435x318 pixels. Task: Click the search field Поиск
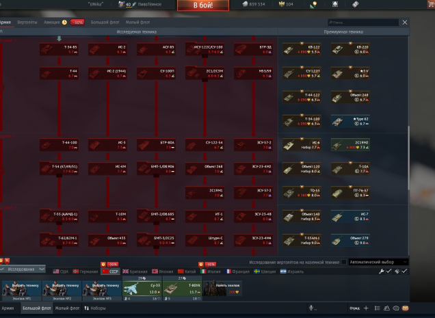coord(363,22)
